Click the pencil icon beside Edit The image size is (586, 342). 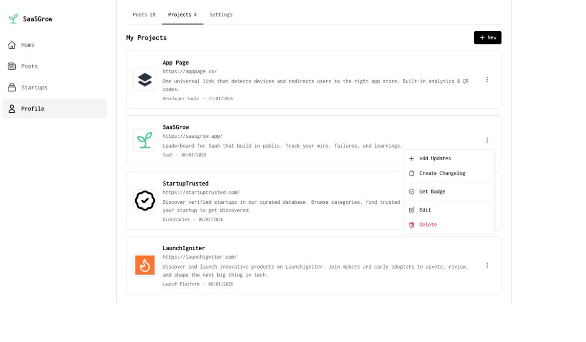click(x=412, y=210)
